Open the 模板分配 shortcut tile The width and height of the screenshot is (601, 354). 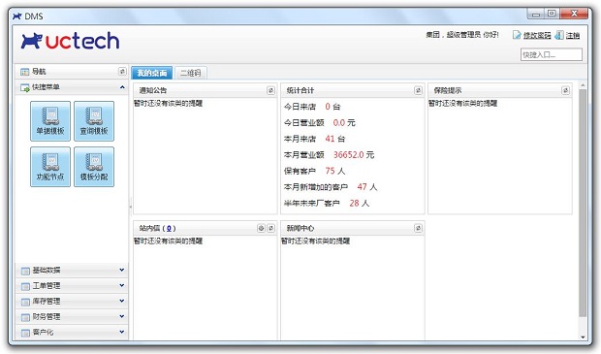click(x=94, y=167)
